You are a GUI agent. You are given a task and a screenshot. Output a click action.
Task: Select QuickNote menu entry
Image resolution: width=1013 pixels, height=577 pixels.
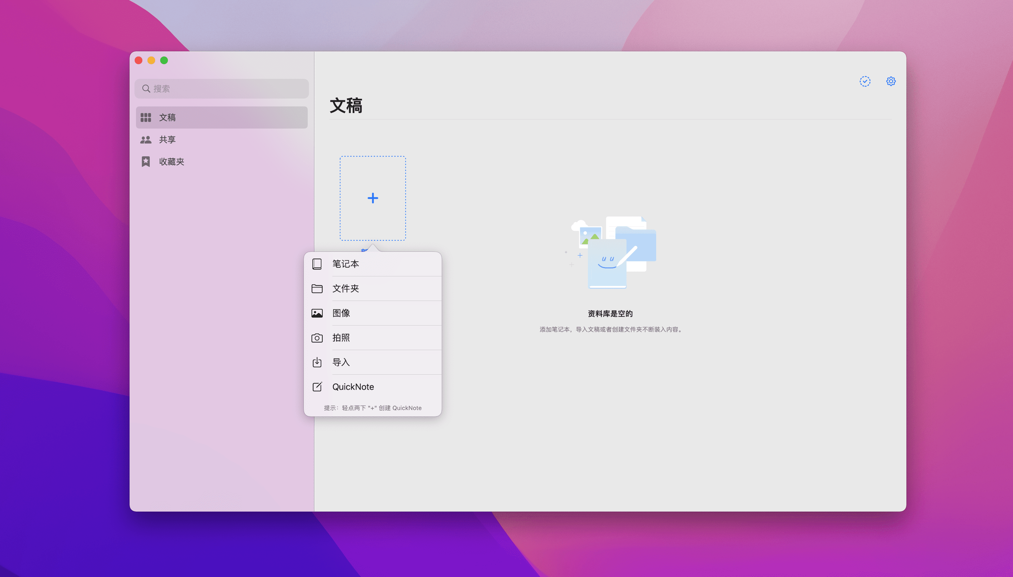353,387
